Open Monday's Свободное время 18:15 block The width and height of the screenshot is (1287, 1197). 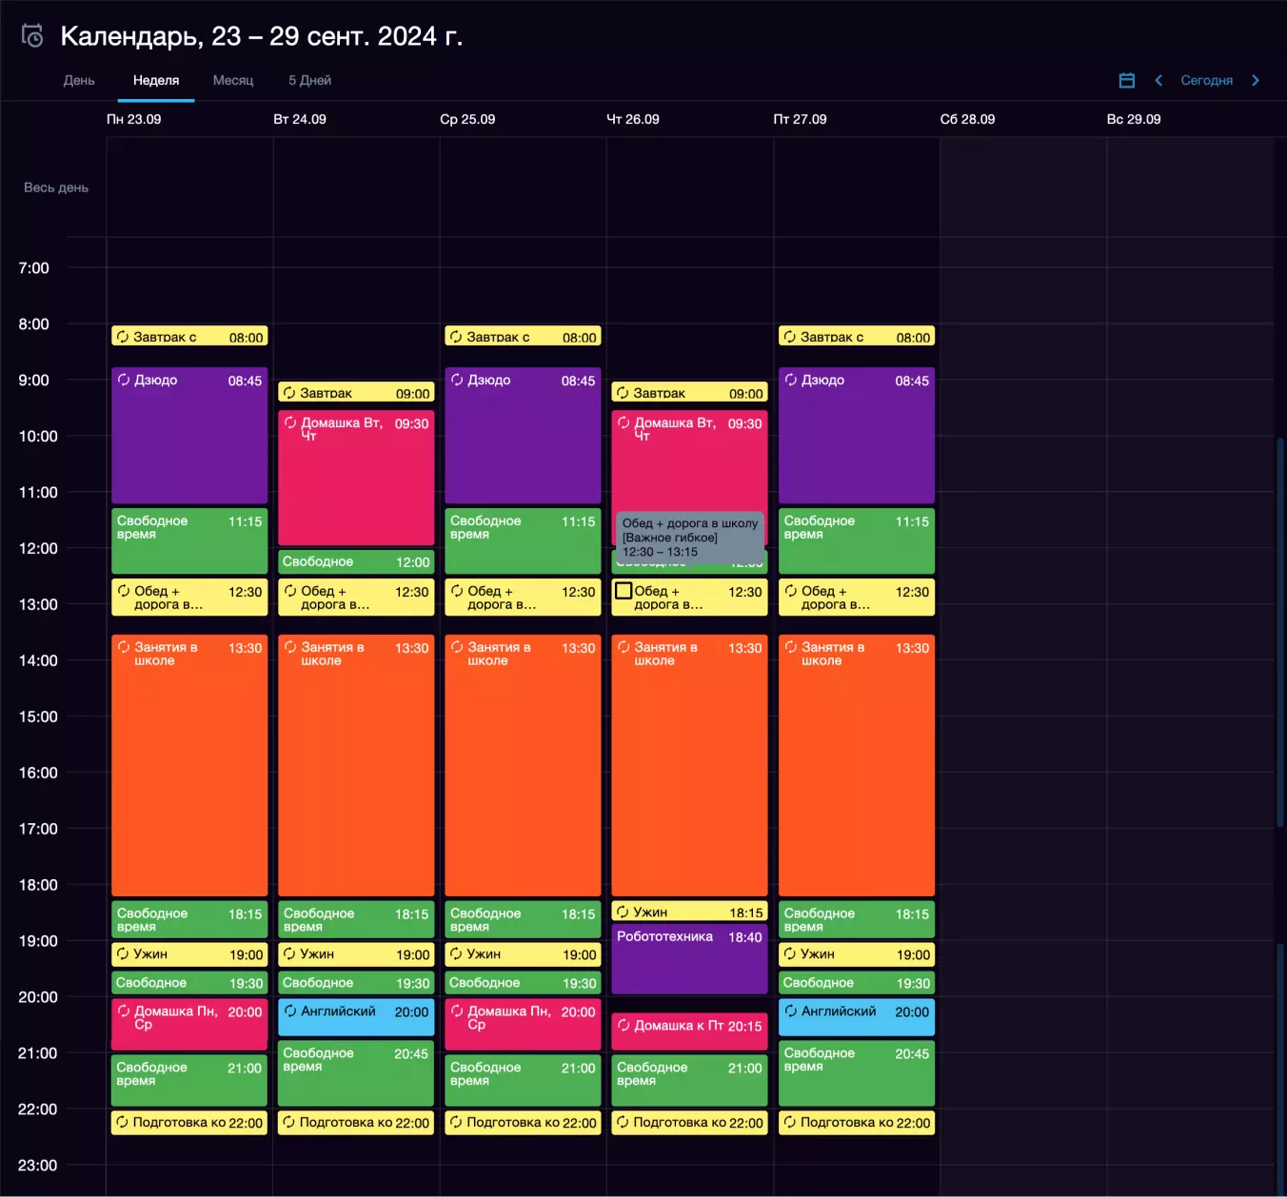(189, 919)
